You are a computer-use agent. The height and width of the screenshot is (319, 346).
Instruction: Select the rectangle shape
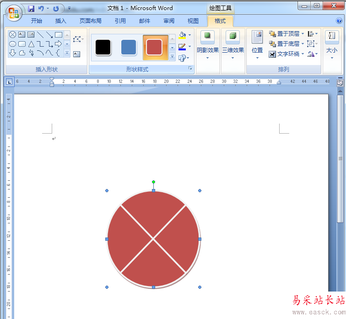click(x=59, y=35)
